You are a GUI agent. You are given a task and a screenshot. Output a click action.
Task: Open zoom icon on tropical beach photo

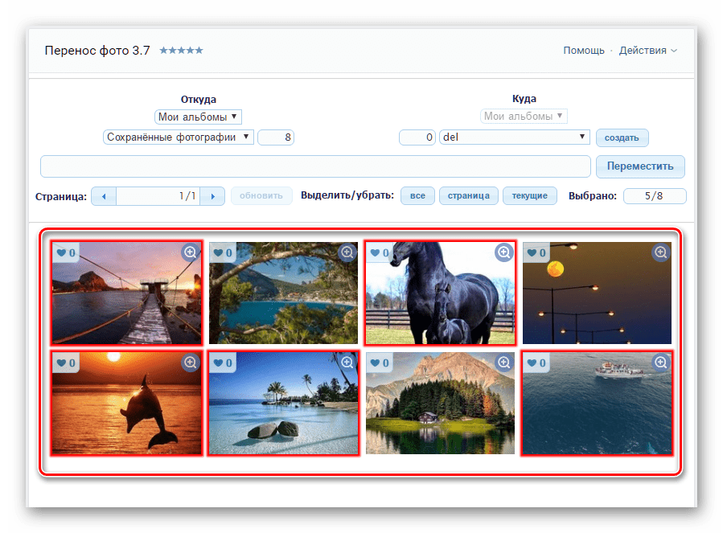(347, 363)
